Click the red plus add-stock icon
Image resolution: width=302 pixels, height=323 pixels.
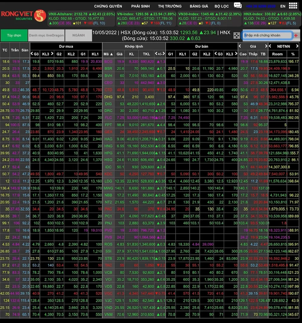pos(296,36)
